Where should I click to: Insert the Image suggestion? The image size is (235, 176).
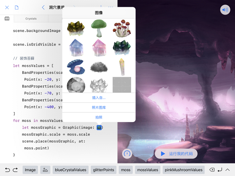30,170
